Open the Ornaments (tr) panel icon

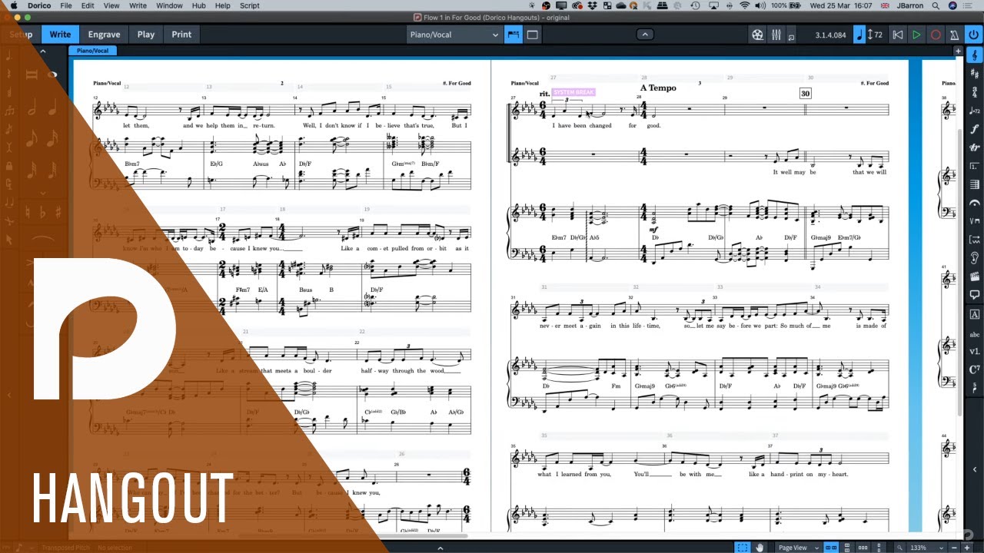pyautogui.click(x=975, y=147)
